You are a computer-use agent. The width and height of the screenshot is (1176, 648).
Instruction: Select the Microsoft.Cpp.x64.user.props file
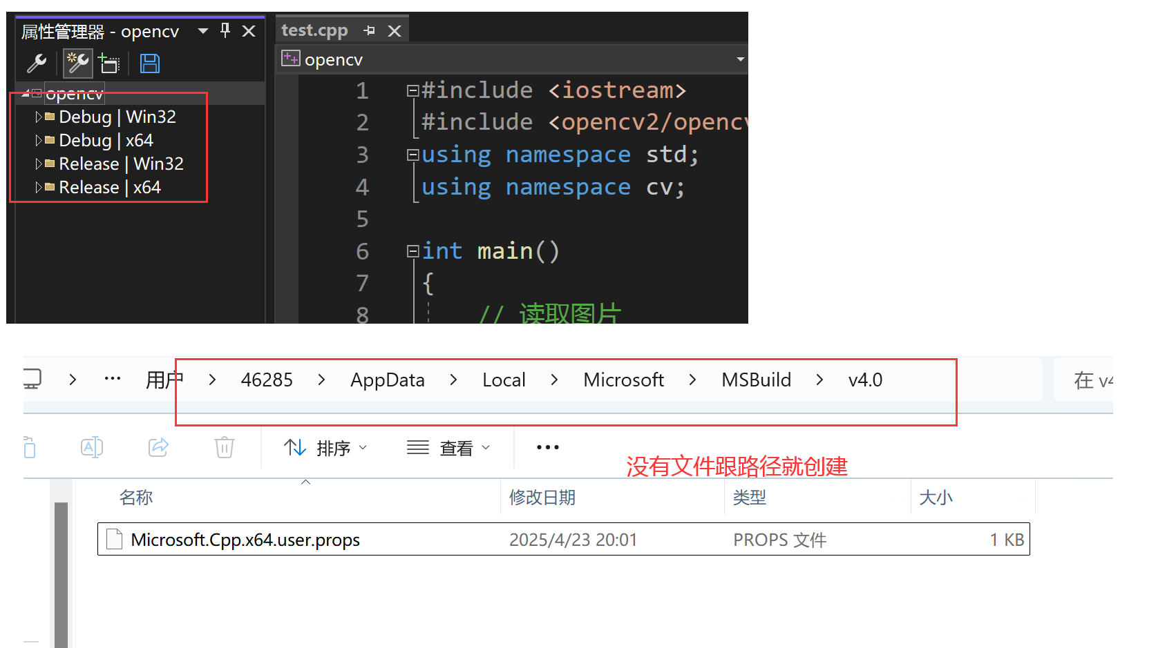564,540
